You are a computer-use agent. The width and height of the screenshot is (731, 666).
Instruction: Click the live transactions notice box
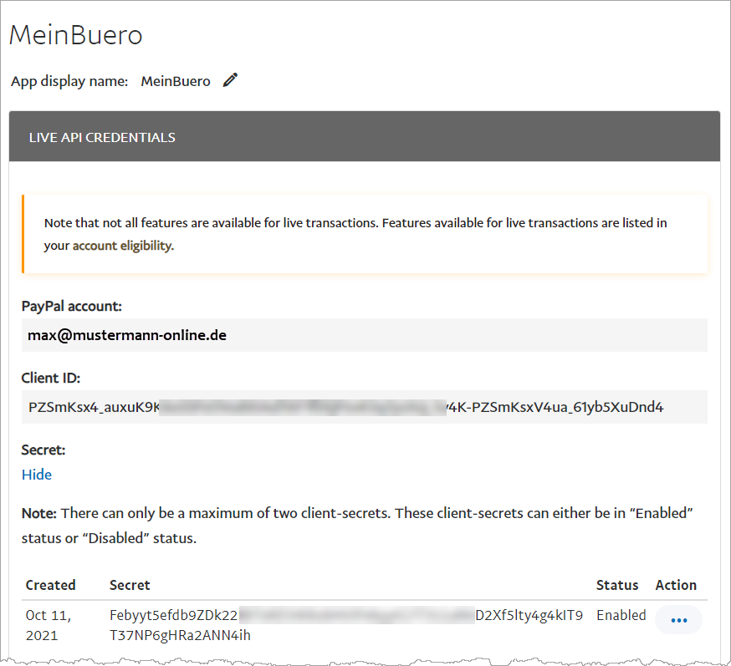pyautogui.click(x=364, y=235)
